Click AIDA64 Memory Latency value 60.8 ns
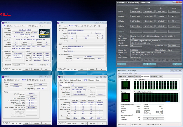Screen dimensions: 183x127 coord(174,11)
